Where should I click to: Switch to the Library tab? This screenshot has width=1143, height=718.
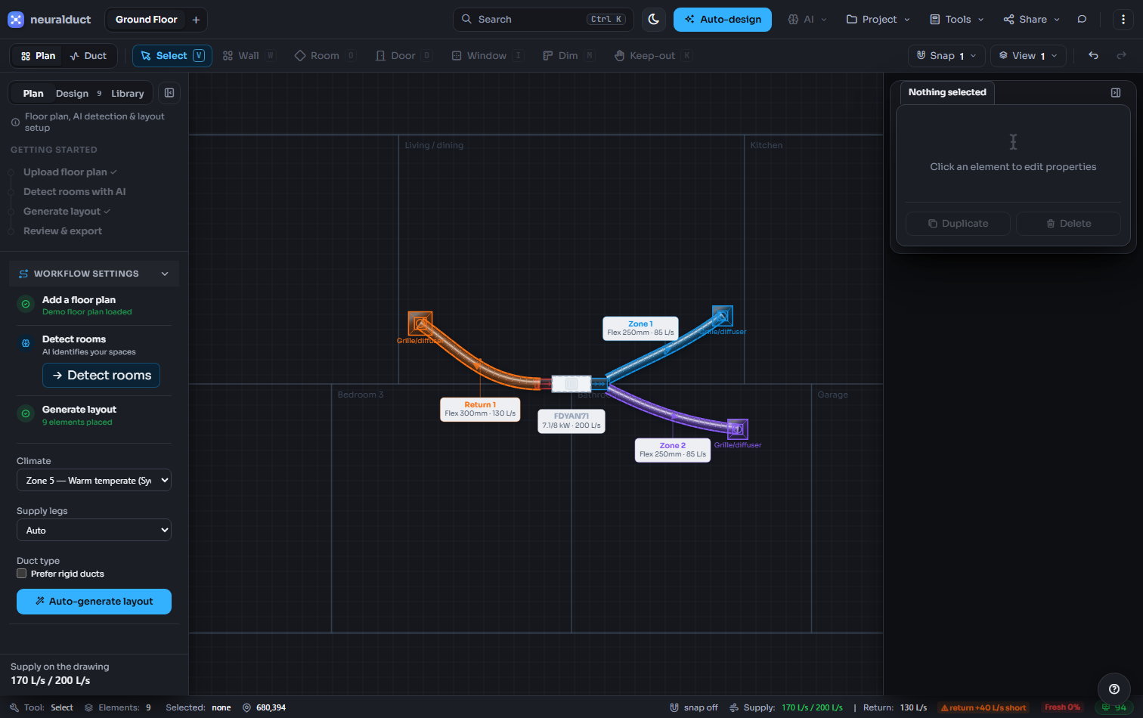coord(127,94)
